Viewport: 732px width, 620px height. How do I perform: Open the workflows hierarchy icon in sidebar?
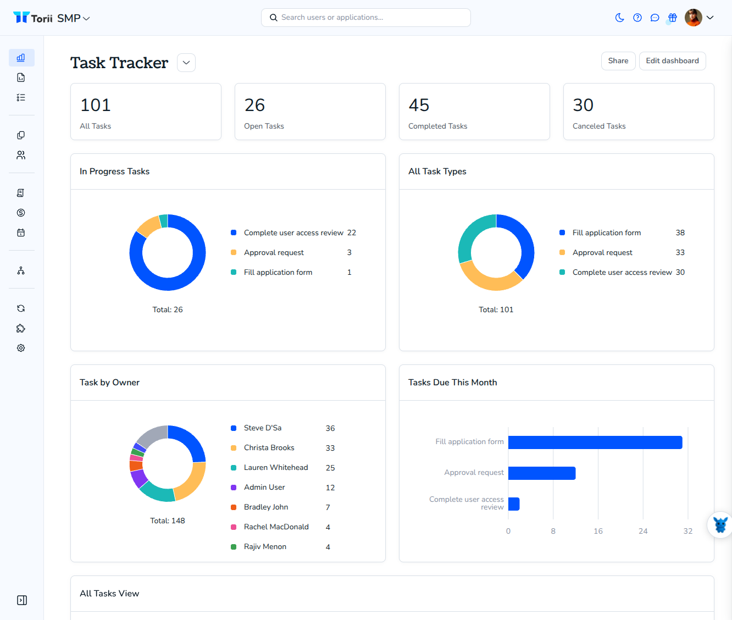pyautogui.click(x=21, y=270)
